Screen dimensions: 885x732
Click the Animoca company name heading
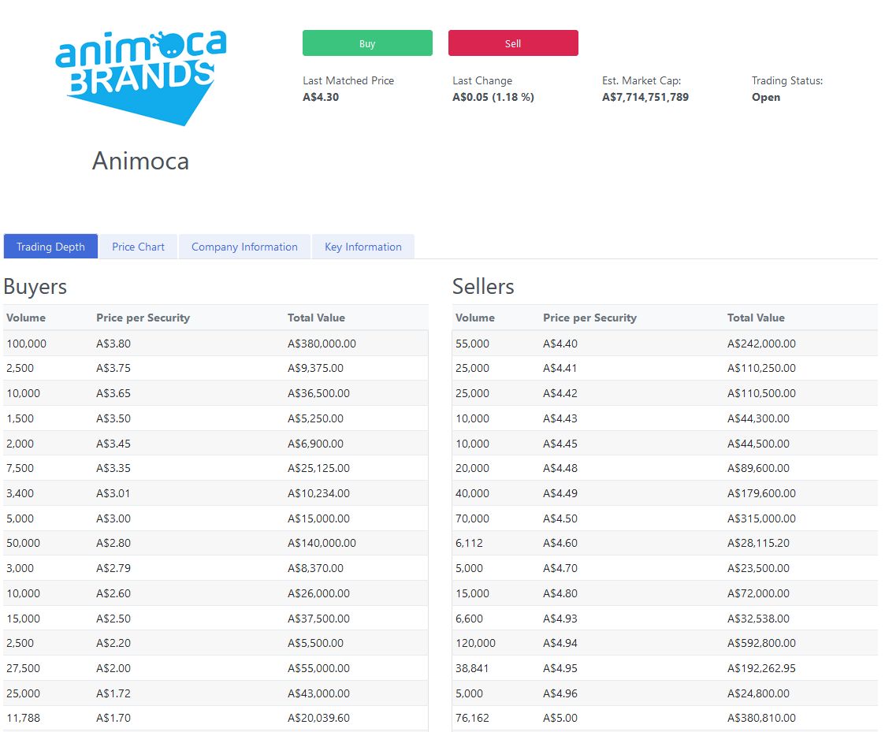pos(140,161)
